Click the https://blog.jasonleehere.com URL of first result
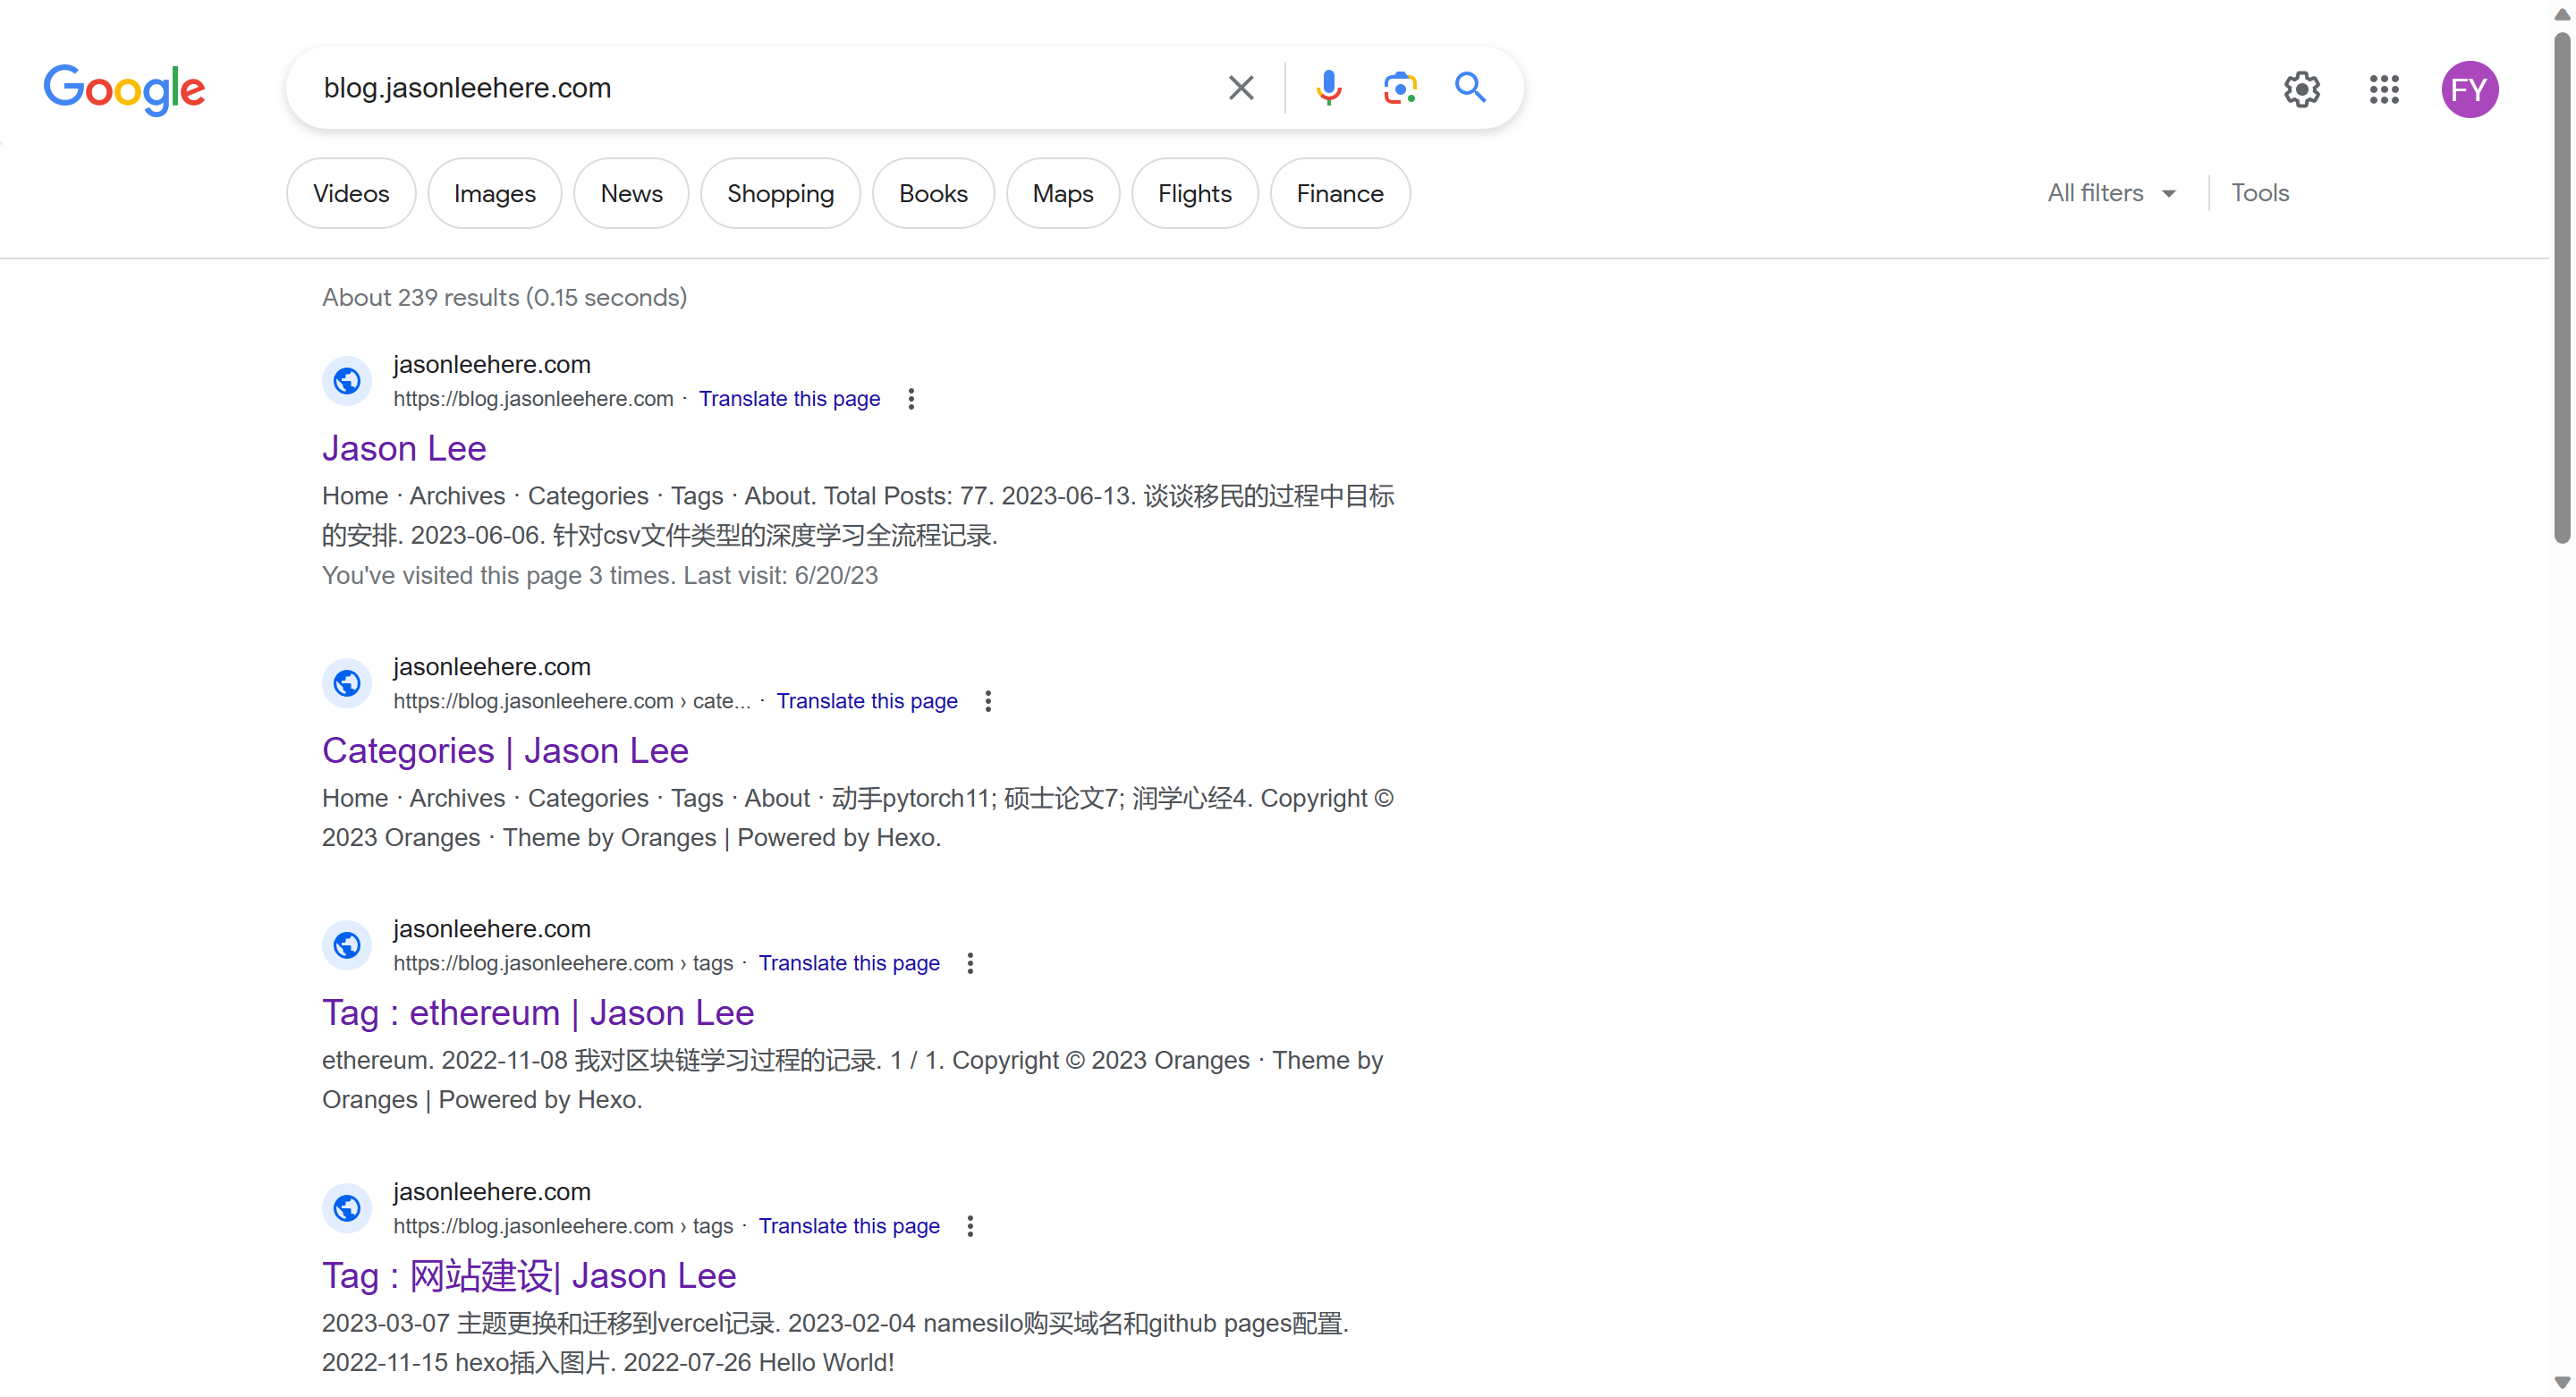The height and width of the screenshot is (1397, 2576). click(533, 399)
